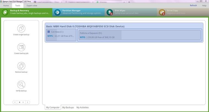
Task: Click the Create single backup icon
Action: tap(21, 28)
